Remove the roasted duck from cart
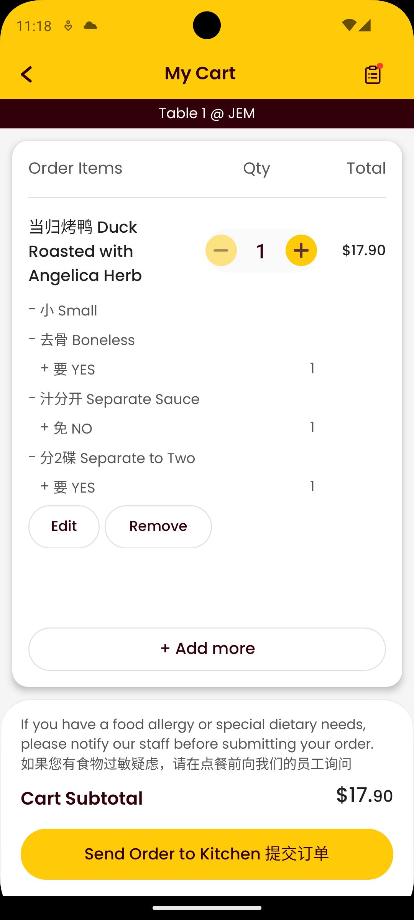Viewport: 414px width, 920px height. click(158, 526)
